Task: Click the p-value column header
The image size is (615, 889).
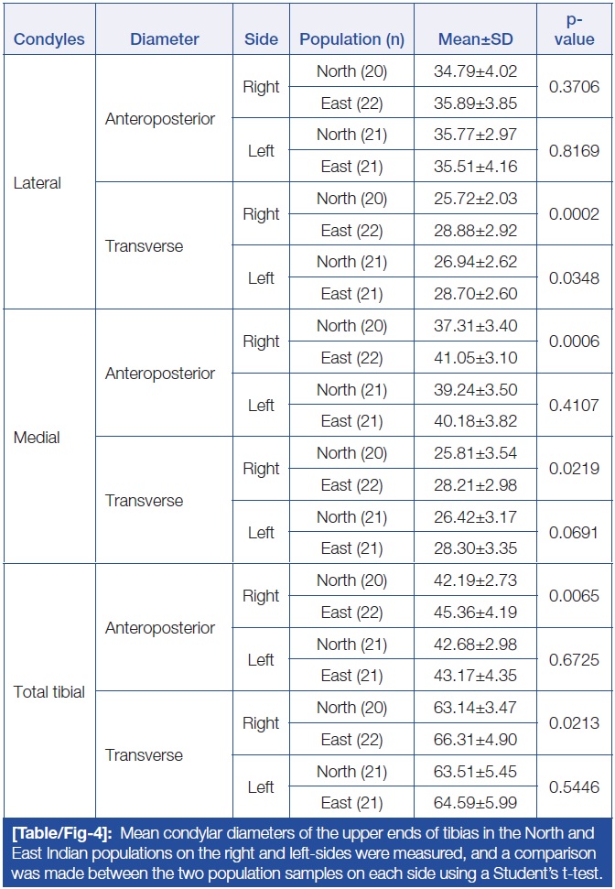Action: (574, 29)
